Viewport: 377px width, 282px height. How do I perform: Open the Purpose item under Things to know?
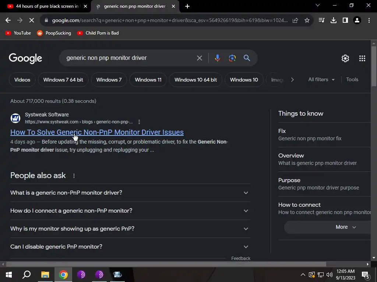[324, 184]
